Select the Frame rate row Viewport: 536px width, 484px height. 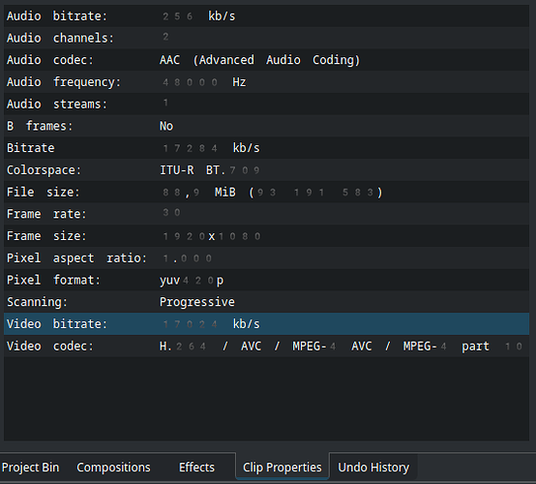point(267,214)
